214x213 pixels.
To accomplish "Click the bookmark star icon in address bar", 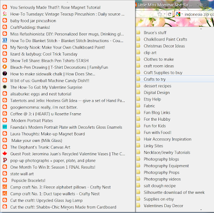I will [160, 14].
